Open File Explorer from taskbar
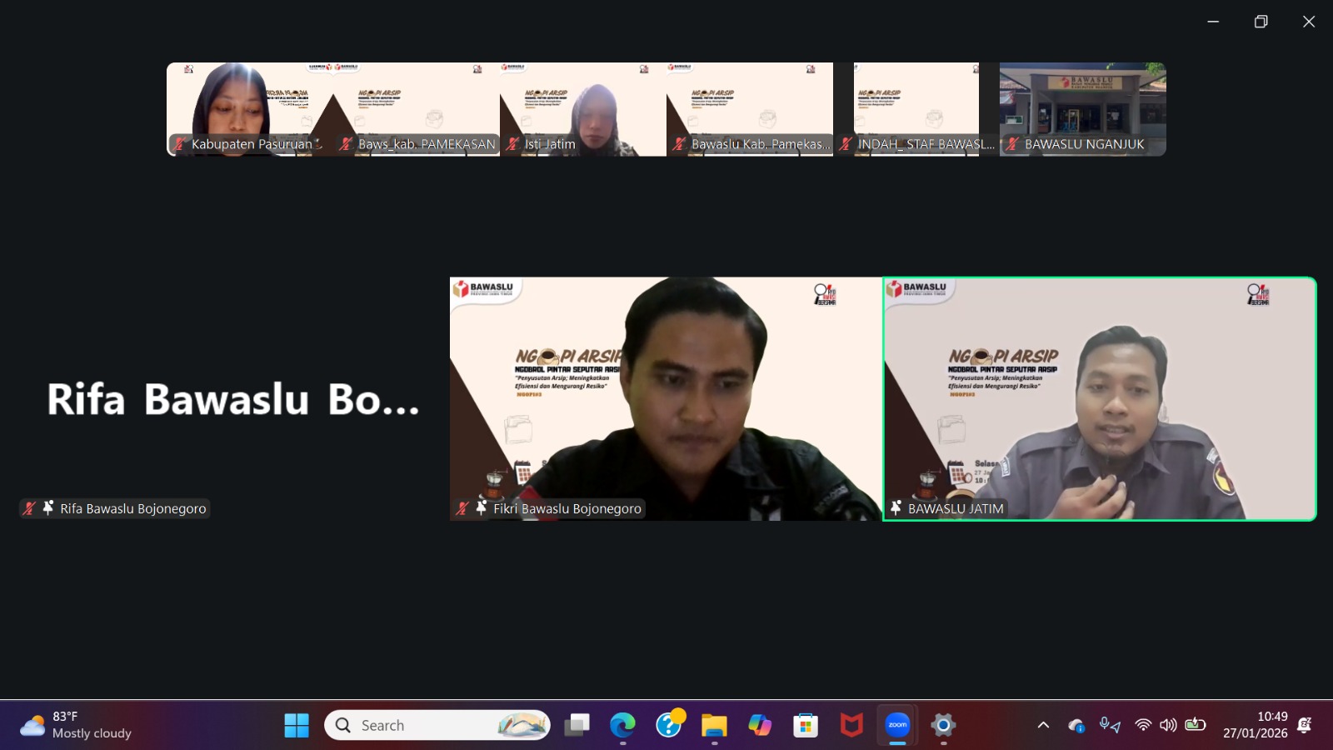The image size is (1333, 750). click(x=714, y=725)
